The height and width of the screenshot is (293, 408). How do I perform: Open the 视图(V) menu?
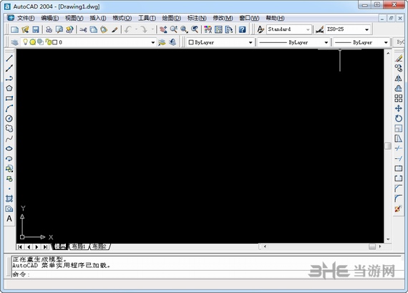[74, 18]
